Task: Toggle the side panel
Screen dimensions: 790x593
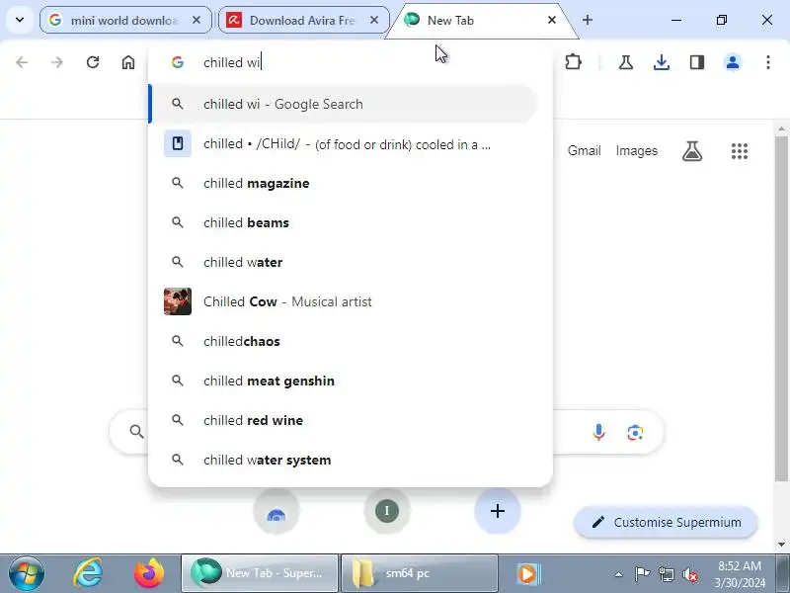Action: pyautogui.click(x=697, y=62)
